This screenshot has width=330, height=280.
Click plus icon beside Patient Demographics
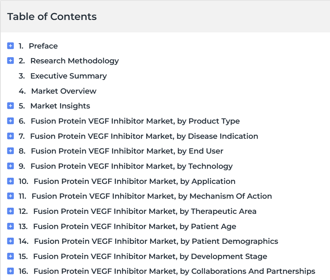point(11,241)
